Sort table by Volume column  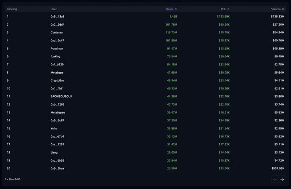point(277,9)
